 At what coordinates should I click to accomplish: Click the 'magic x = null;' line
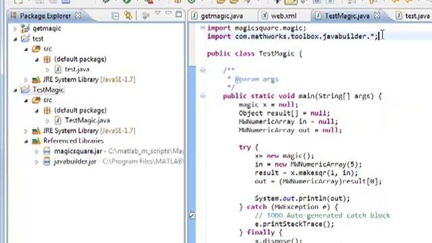269,105
